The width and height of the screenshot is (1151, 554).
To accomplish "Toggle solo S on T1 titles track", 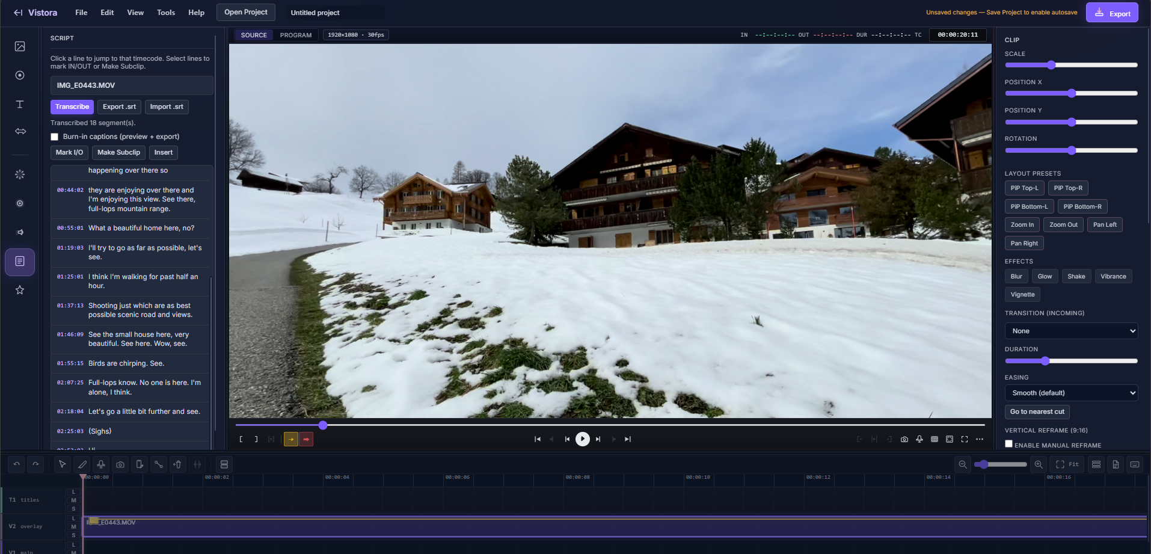I will coord(74,509).
